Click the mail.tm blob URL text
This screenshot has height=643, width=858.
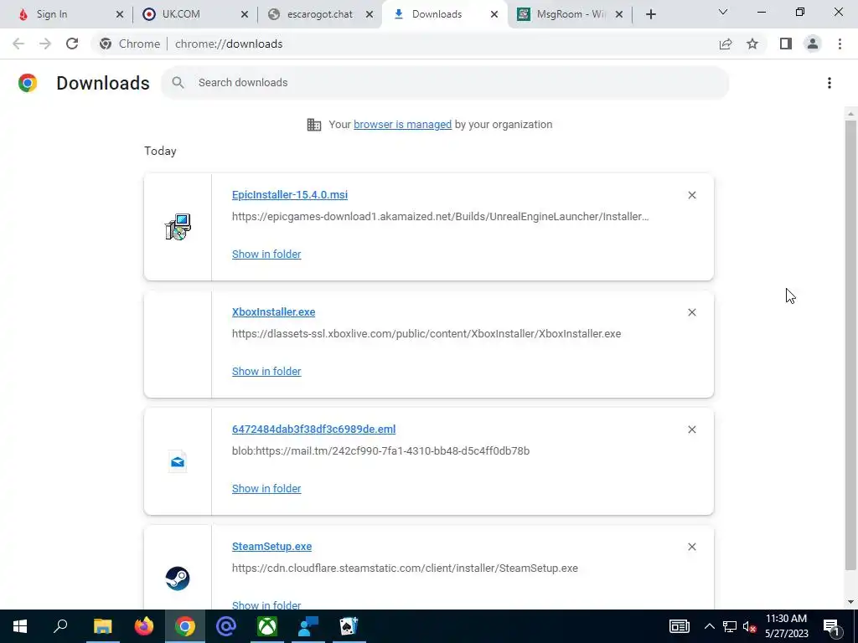pos(381,451)
